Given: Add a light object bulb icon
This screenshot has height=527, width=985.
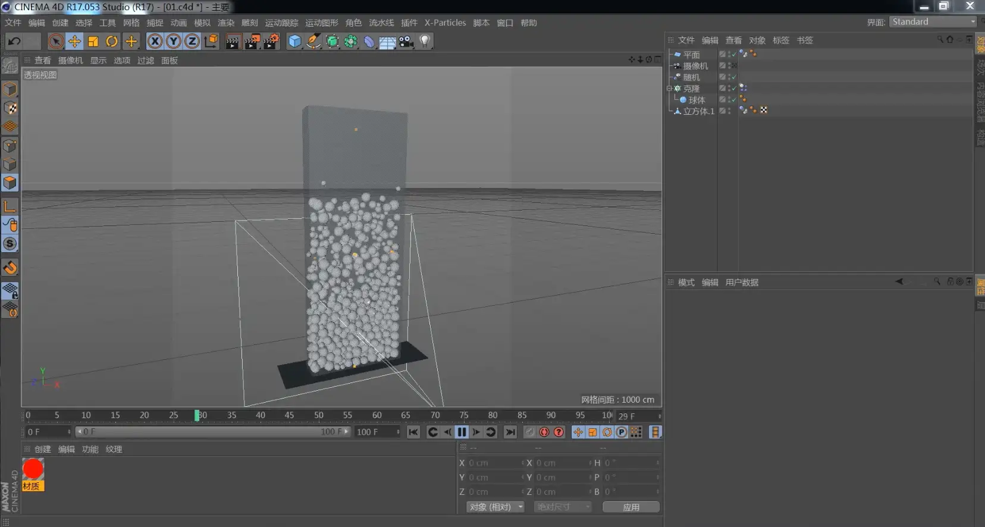Looking at the screenshot, I should (425, 41).
